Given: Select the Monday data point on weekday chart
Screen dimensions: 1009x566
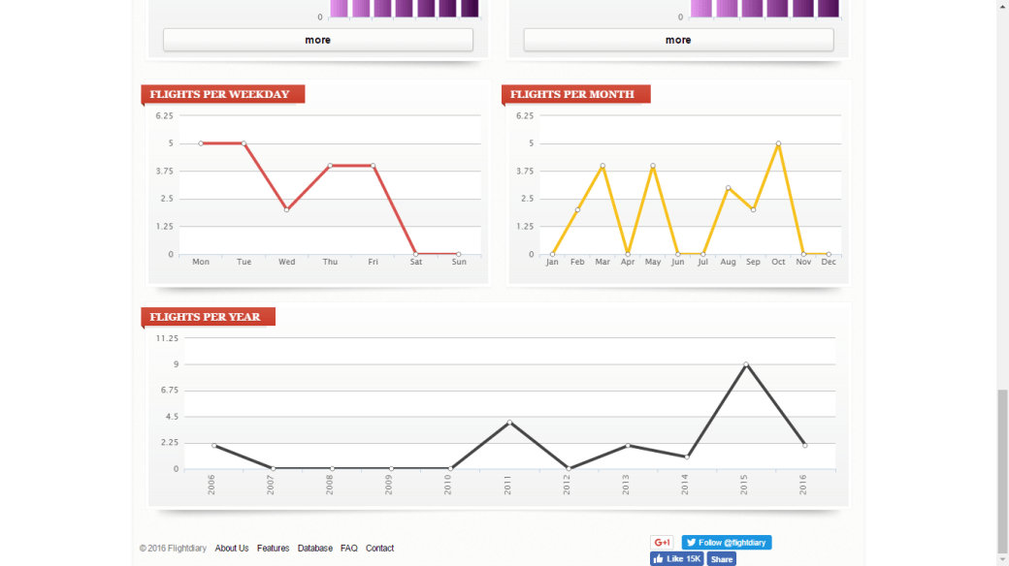Looking at the screenshot, I should click(201, 143).
